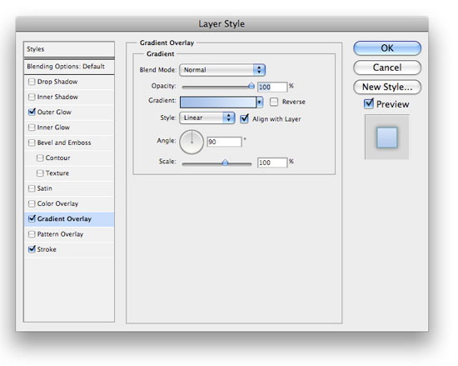Check the Reverse gradient checkbox

[274, 102]
